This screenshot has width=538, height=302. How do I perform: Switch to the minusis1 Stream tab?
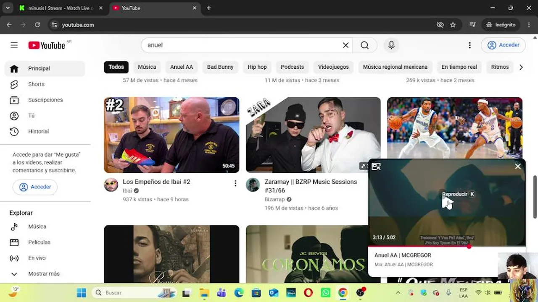61,8
